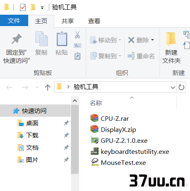Expand the address bar history dropdown

tap(173, 87)
